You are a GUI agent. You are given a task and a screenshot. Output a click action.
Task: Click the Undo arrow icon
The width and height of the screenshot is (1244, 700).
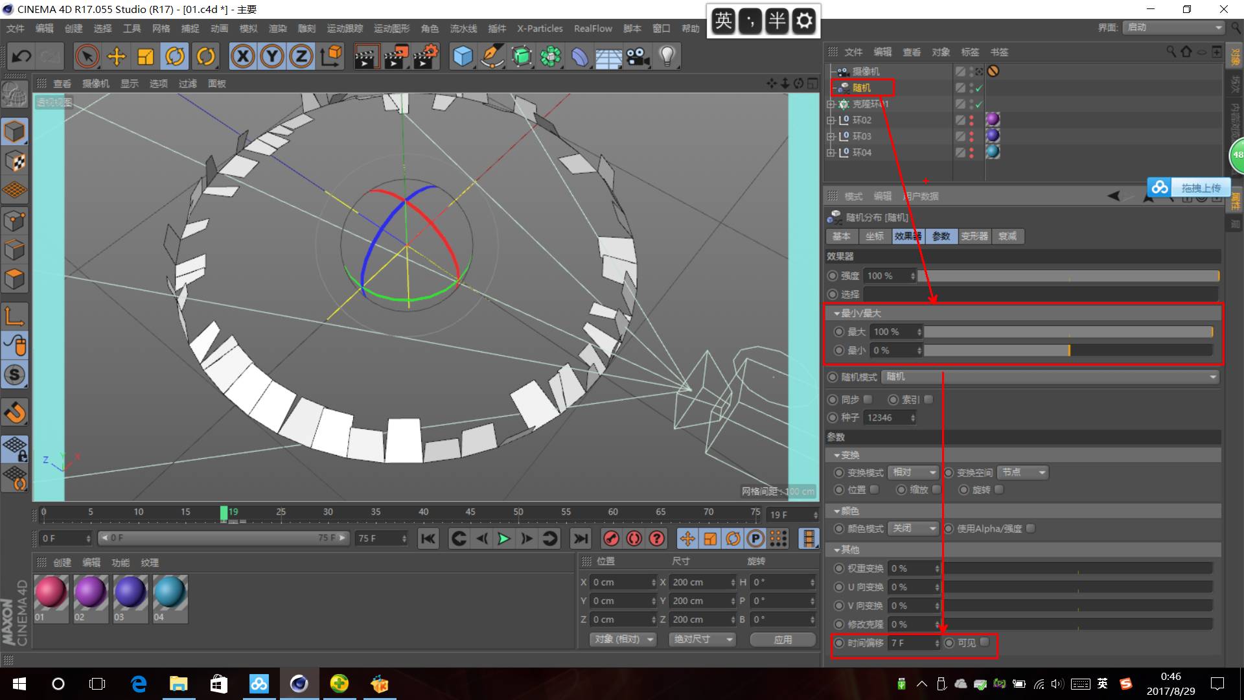(x=21, y=57)
